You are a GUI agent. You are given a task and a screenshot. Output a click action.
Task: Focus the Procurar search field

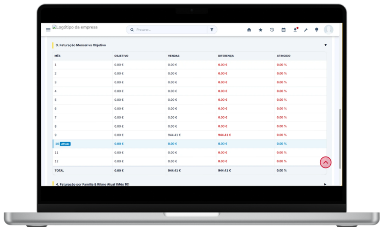(x=171, y=30)
